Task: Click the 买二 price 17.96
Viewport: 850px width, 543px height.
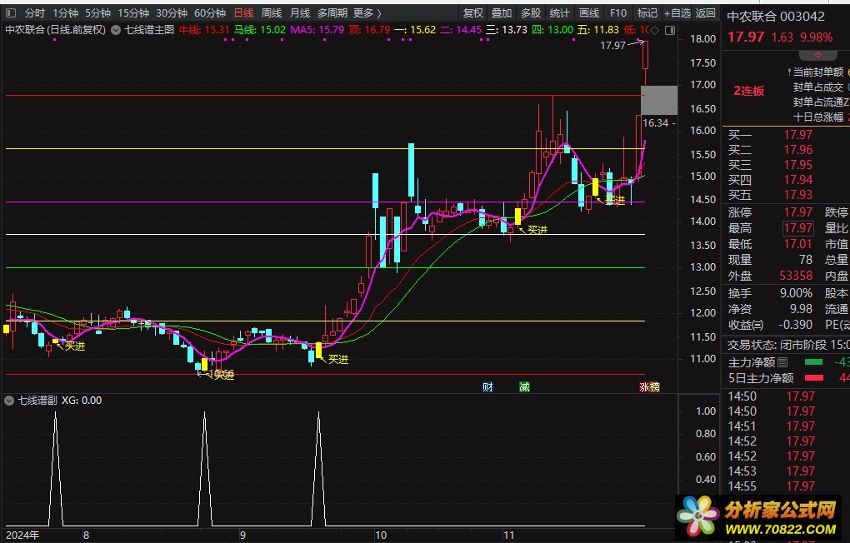Action: pyautogui.click(x=798, y=150)
